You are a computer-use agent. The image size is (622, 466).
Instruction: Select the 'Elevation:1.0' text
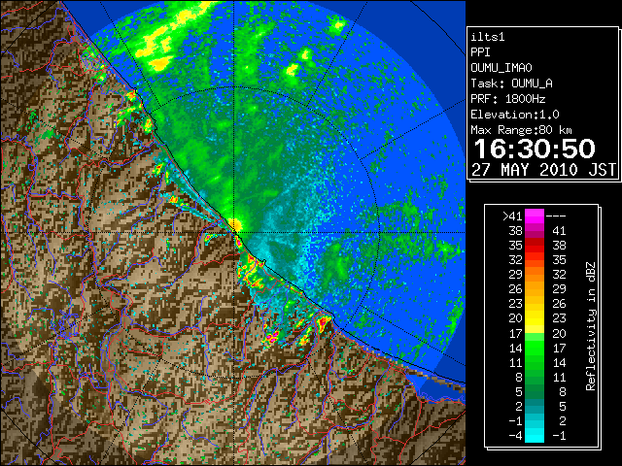(515, 115)
